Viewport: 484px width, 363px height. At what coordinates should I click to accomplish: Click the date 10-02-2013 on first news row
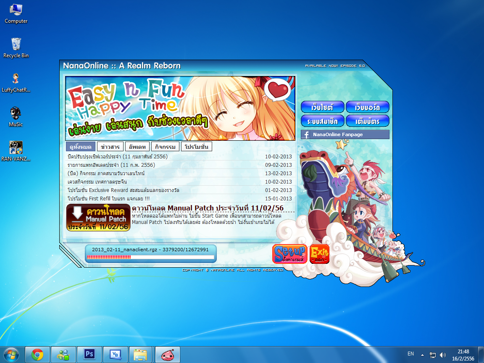(279, 156)
